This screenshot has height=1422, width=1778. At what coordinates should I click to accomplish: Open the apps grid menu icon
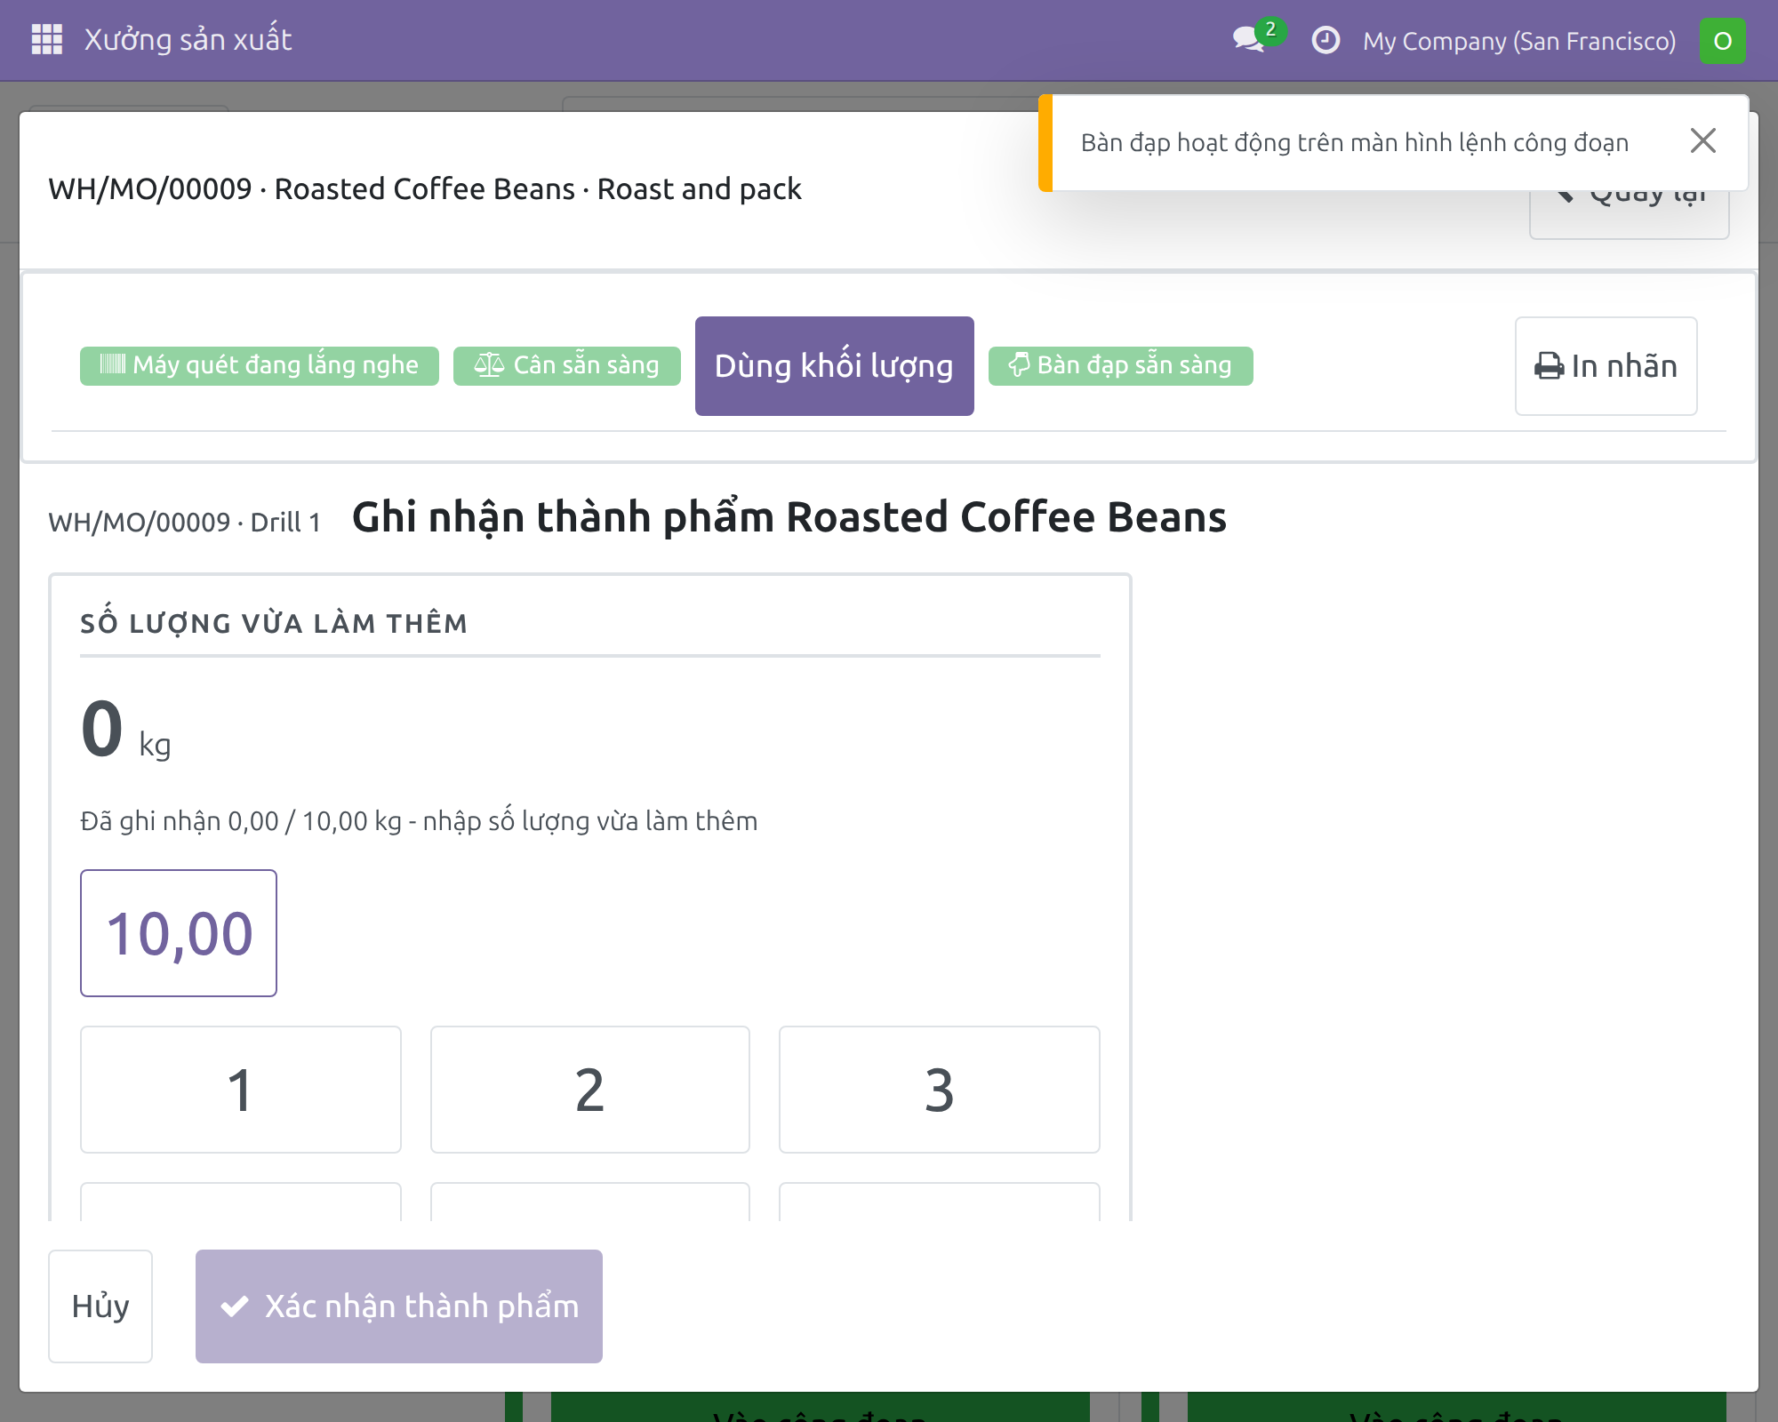coord(46,40)
